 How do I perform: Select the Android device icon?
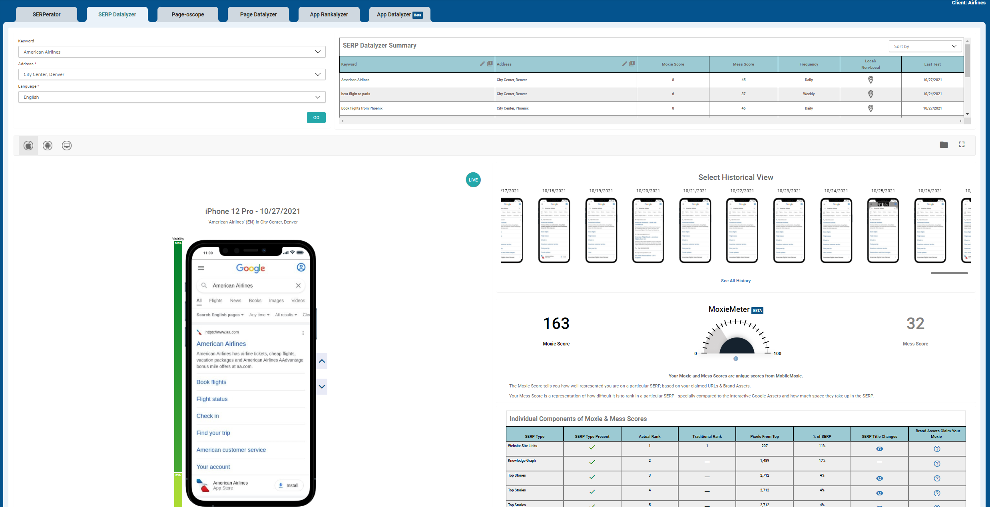[x=48, y=146]
